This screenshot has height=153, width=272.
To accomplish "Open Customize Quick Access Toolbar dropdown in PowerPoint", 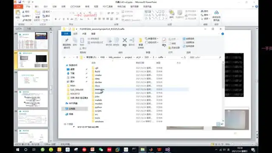I will (x=33, y=2).
